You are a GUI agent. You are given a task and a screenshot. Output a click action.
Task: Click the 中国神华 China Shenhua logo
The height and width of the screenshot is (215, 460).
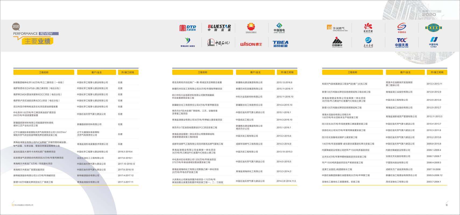point(337,42)
